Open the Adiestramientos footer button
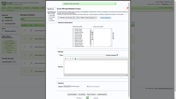Image resolution: width=176 pixels, height=99 pixels. (x=102, y=94)
